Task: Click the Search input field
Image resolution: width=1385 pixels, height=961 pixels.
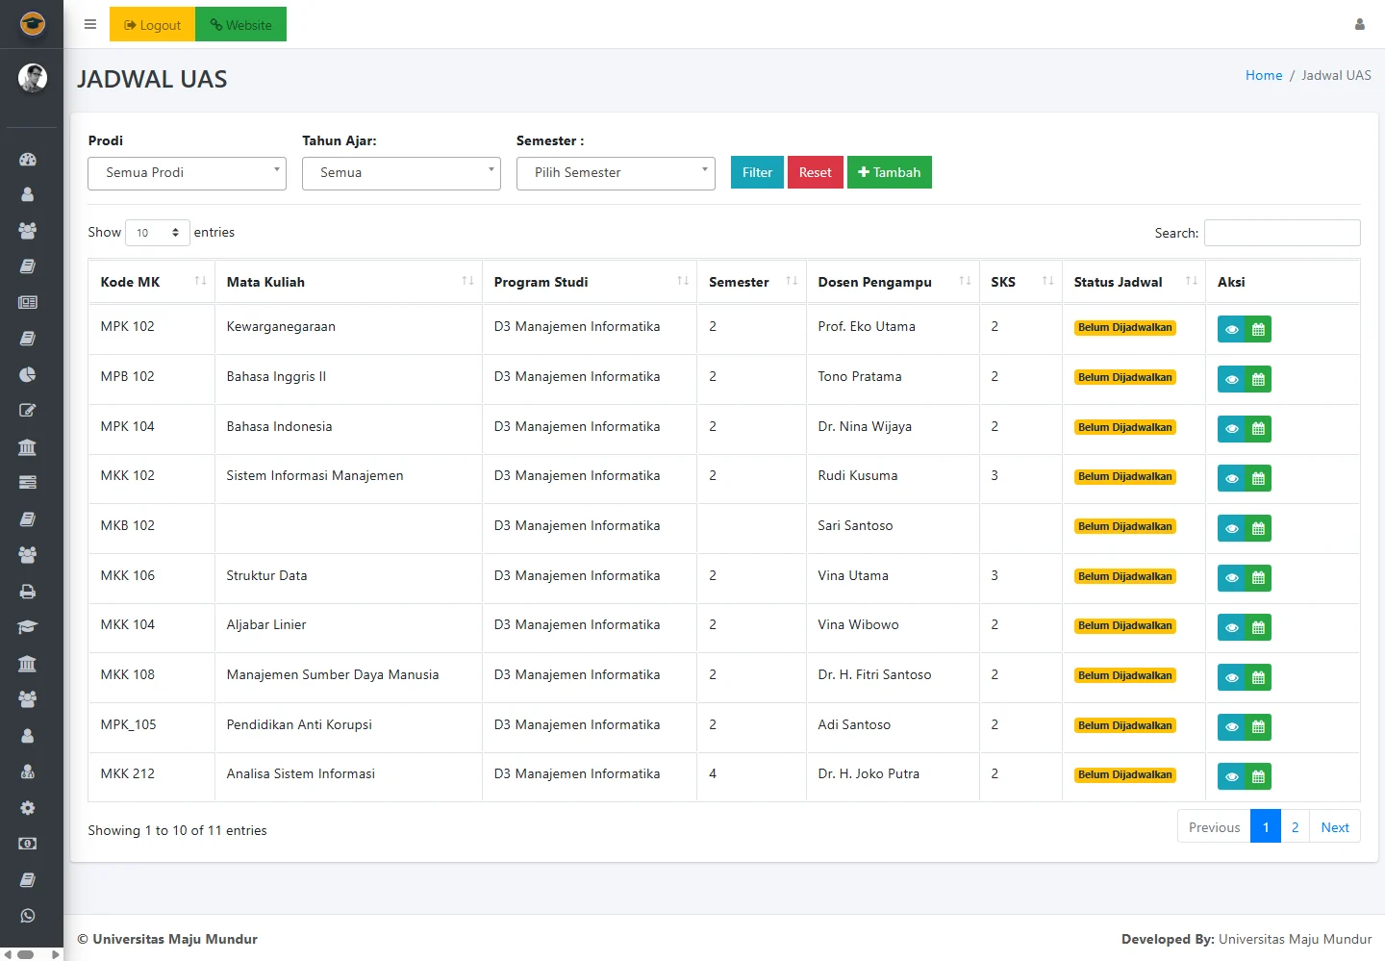Action: (x=1281, y=233)
